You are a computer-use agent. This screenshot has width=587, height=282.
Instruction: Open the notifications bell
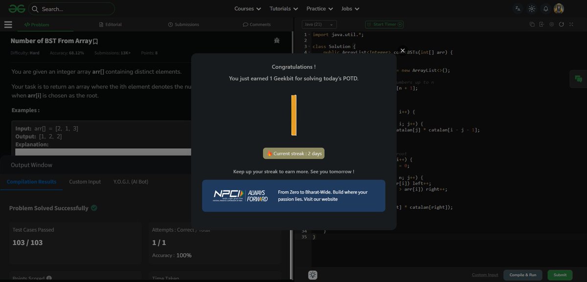545,9
